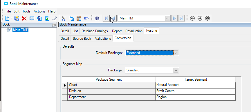
Task: Click the open book icon in toolbar
Action: coord(32,18)
